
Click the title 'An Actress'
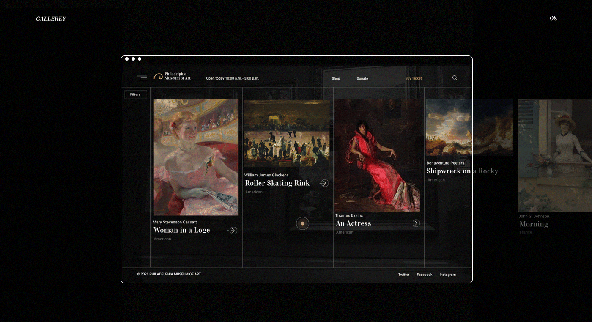[x=354, y=223]
